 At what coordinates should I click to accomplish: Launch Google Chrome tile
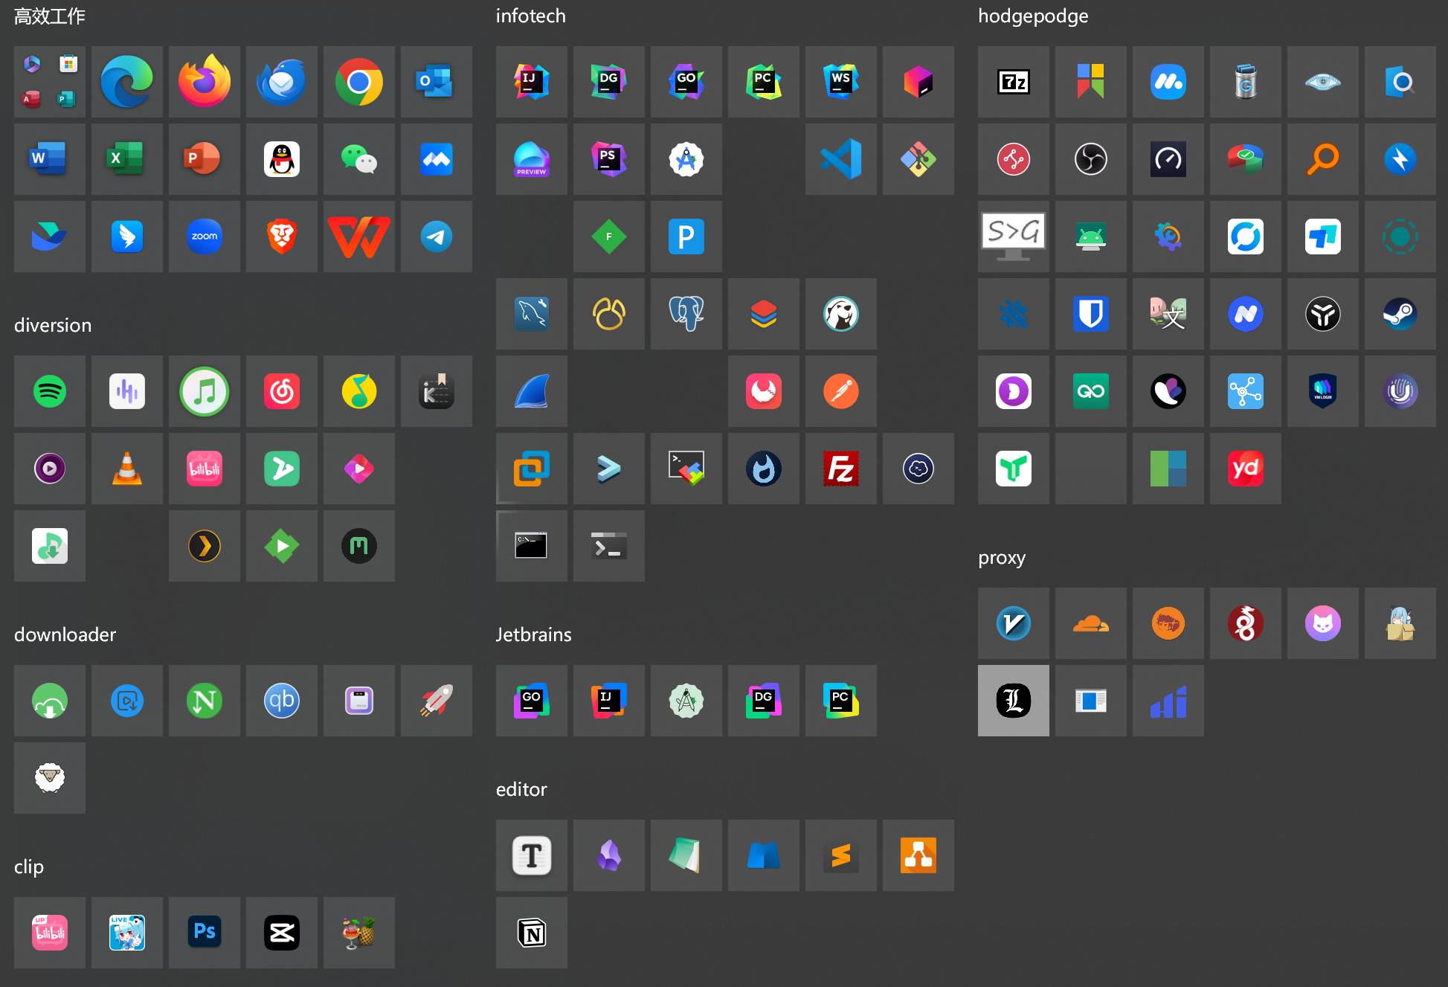click(359, 82)
